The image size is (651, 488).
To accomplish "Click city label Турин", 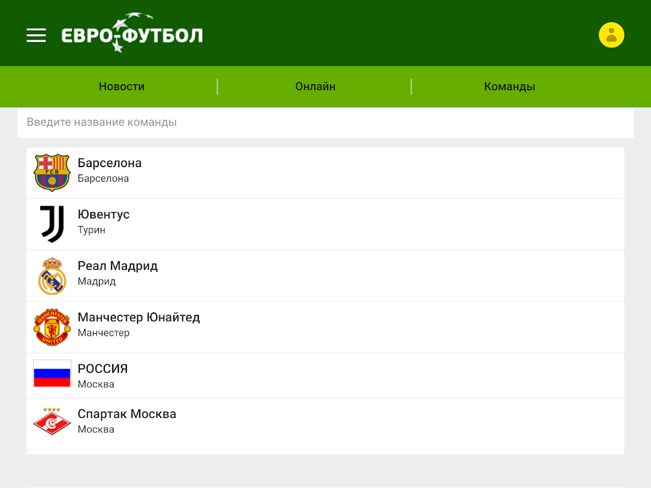I will (x=92, y=230).
